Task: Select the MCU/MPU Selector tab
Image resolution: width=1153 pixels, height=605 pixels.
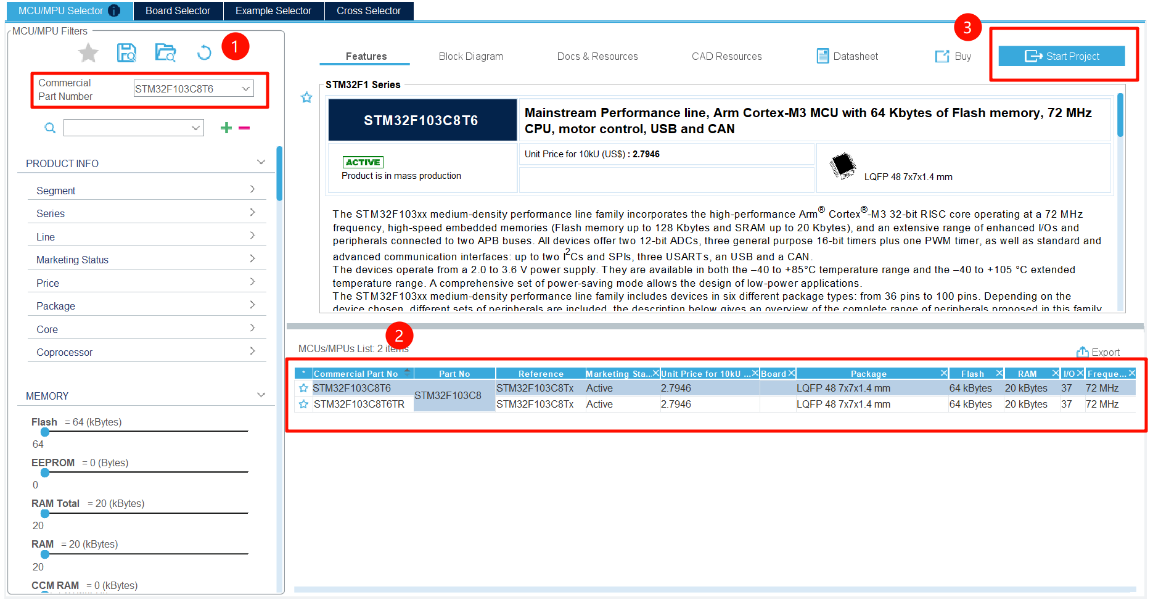Action: point(69,10)
